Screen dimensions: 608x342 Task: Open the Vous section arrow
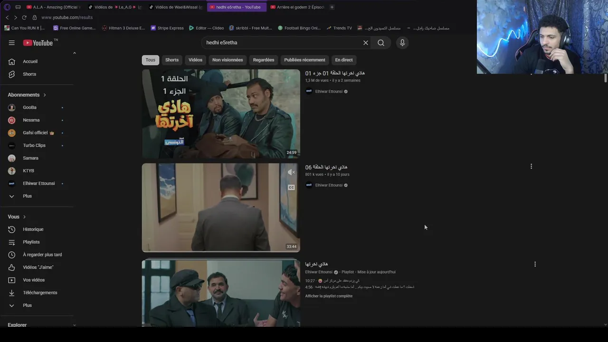(x=24, y=217)
